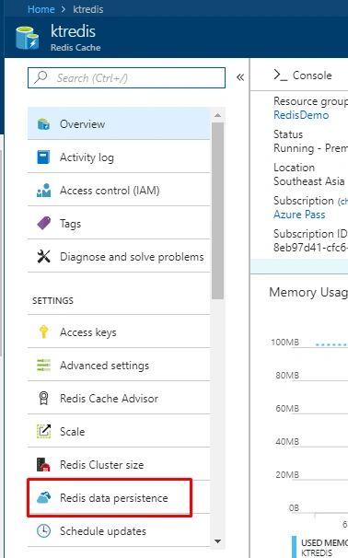348x558 pixels.
Task: Click the Location label
Action: point(295,168)
